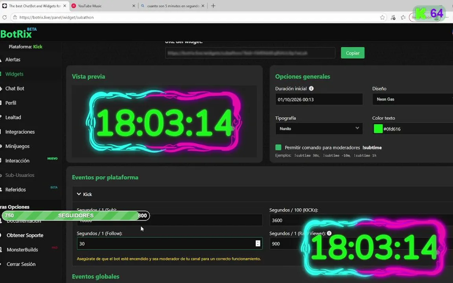Open Chat Bot section in sidebar

click(15, 88)
